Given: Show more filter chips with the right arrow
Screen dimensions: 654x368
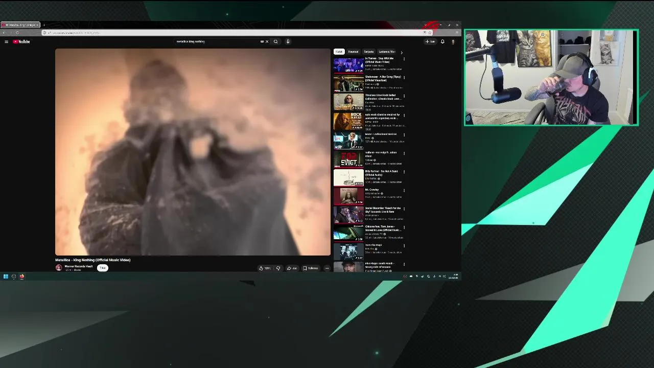Looking at the screenshot, I should 402,52.
